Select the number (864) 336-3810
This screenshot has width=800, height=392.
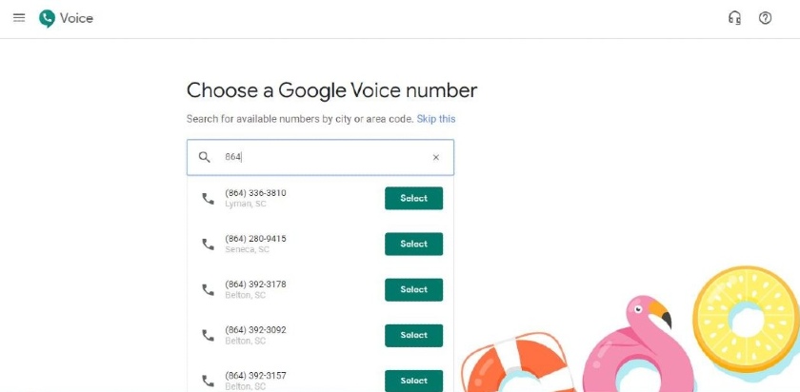[x=413, y=198]
